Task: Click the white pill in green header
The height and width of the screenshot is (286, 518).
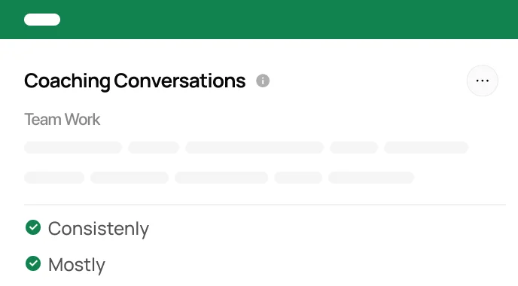Action: click(x=42, y=20)
